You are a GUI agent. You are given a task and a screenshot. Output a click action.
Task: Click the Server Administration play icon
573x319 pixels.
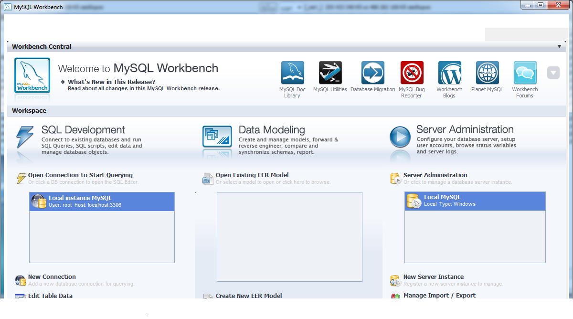(x=400, y=137)
